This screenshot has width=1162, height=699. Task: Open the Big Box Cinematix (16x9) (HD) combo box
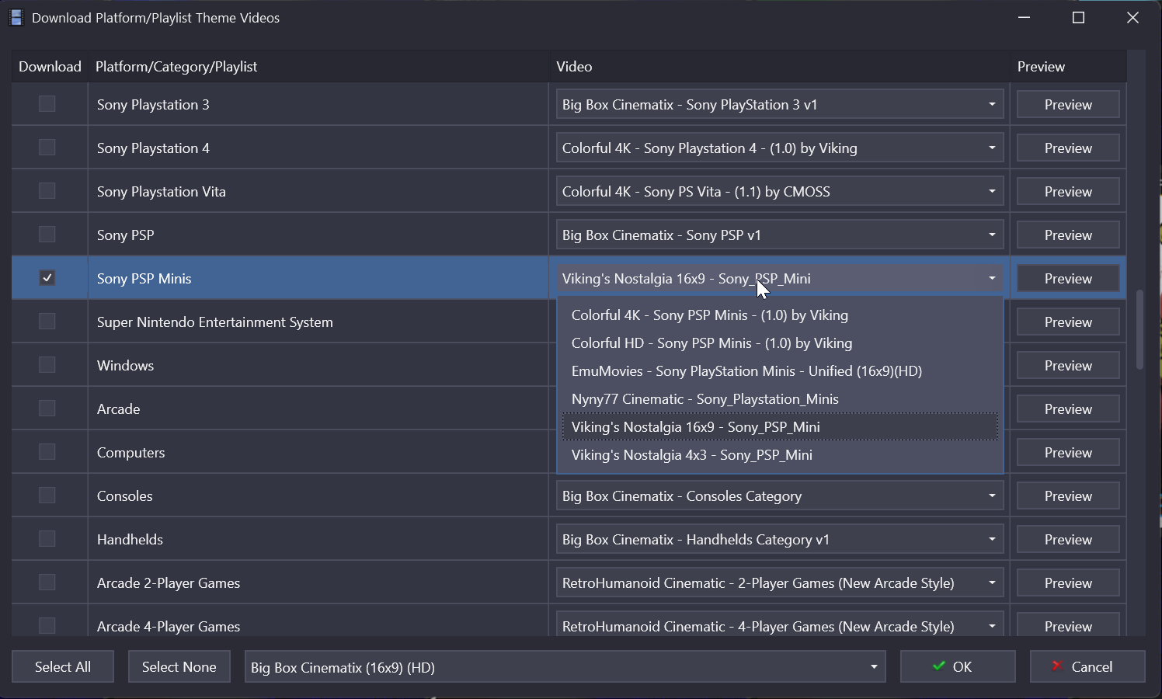873,667
